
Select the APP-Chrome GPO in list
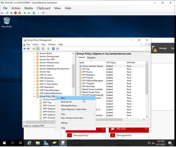click(x=87, y=72)
